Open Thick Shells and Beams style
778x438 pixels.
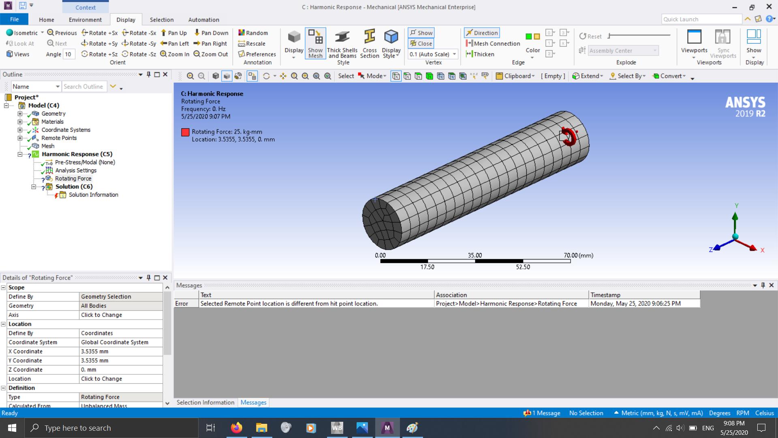[342, 44]
